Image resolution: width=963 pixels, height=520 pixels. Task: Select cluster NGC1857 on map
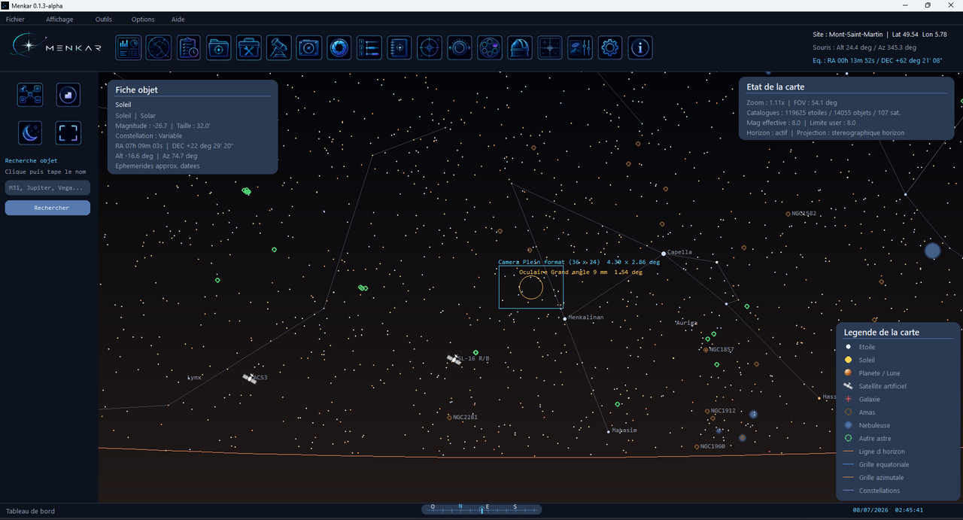click(706, 350)
